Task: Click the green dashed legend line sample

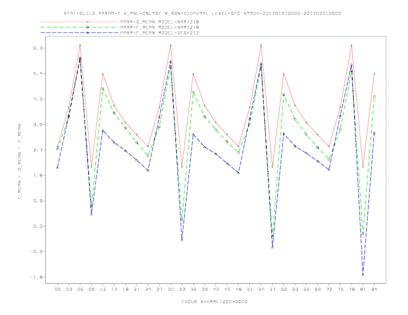Action: pyautogui.click(x=80, y=27)
